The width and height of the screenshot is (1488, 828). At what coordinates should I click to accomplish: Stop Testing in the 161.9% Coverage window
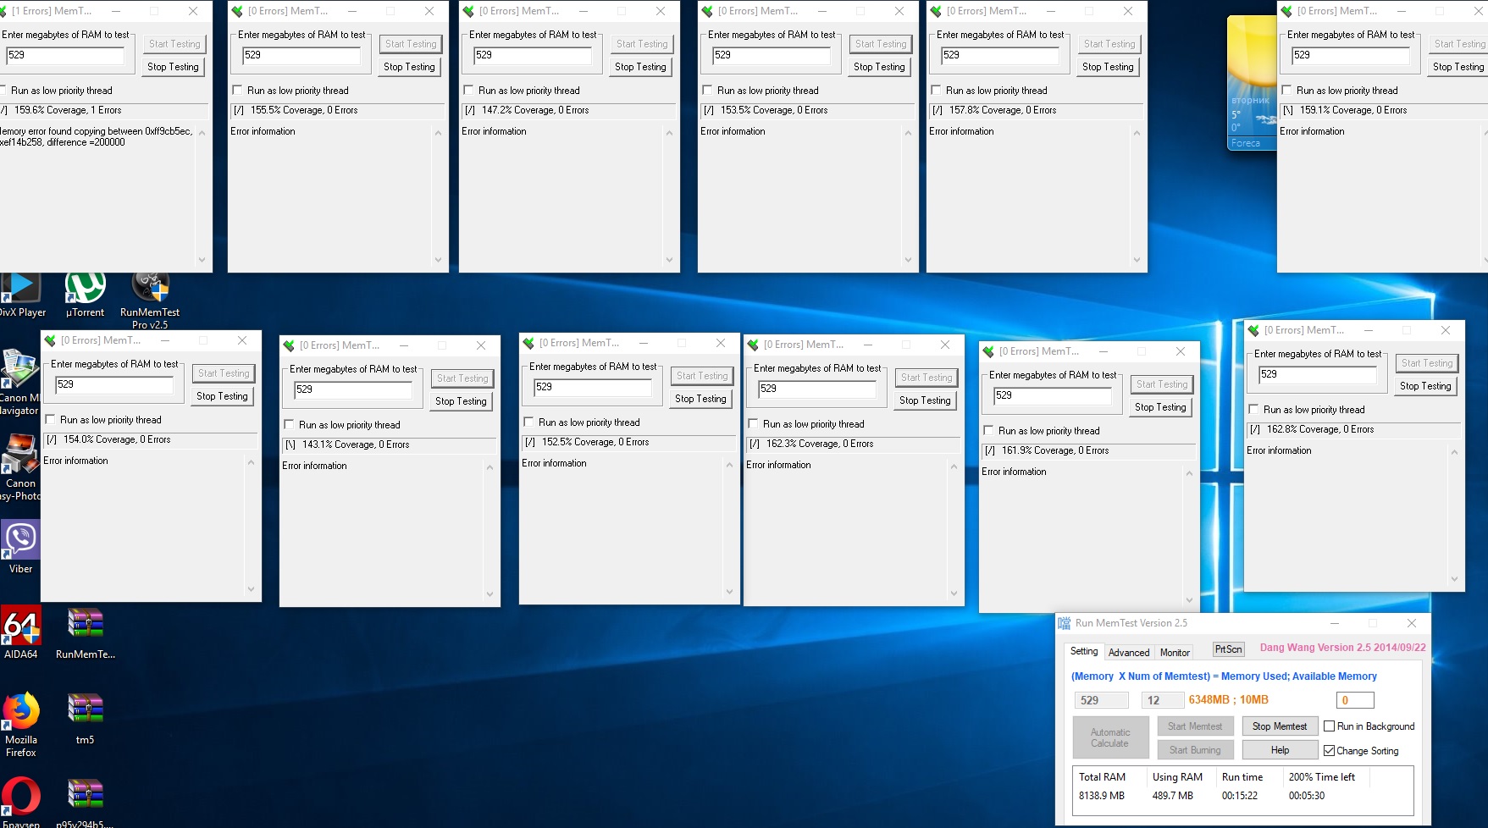point(1160,407)
